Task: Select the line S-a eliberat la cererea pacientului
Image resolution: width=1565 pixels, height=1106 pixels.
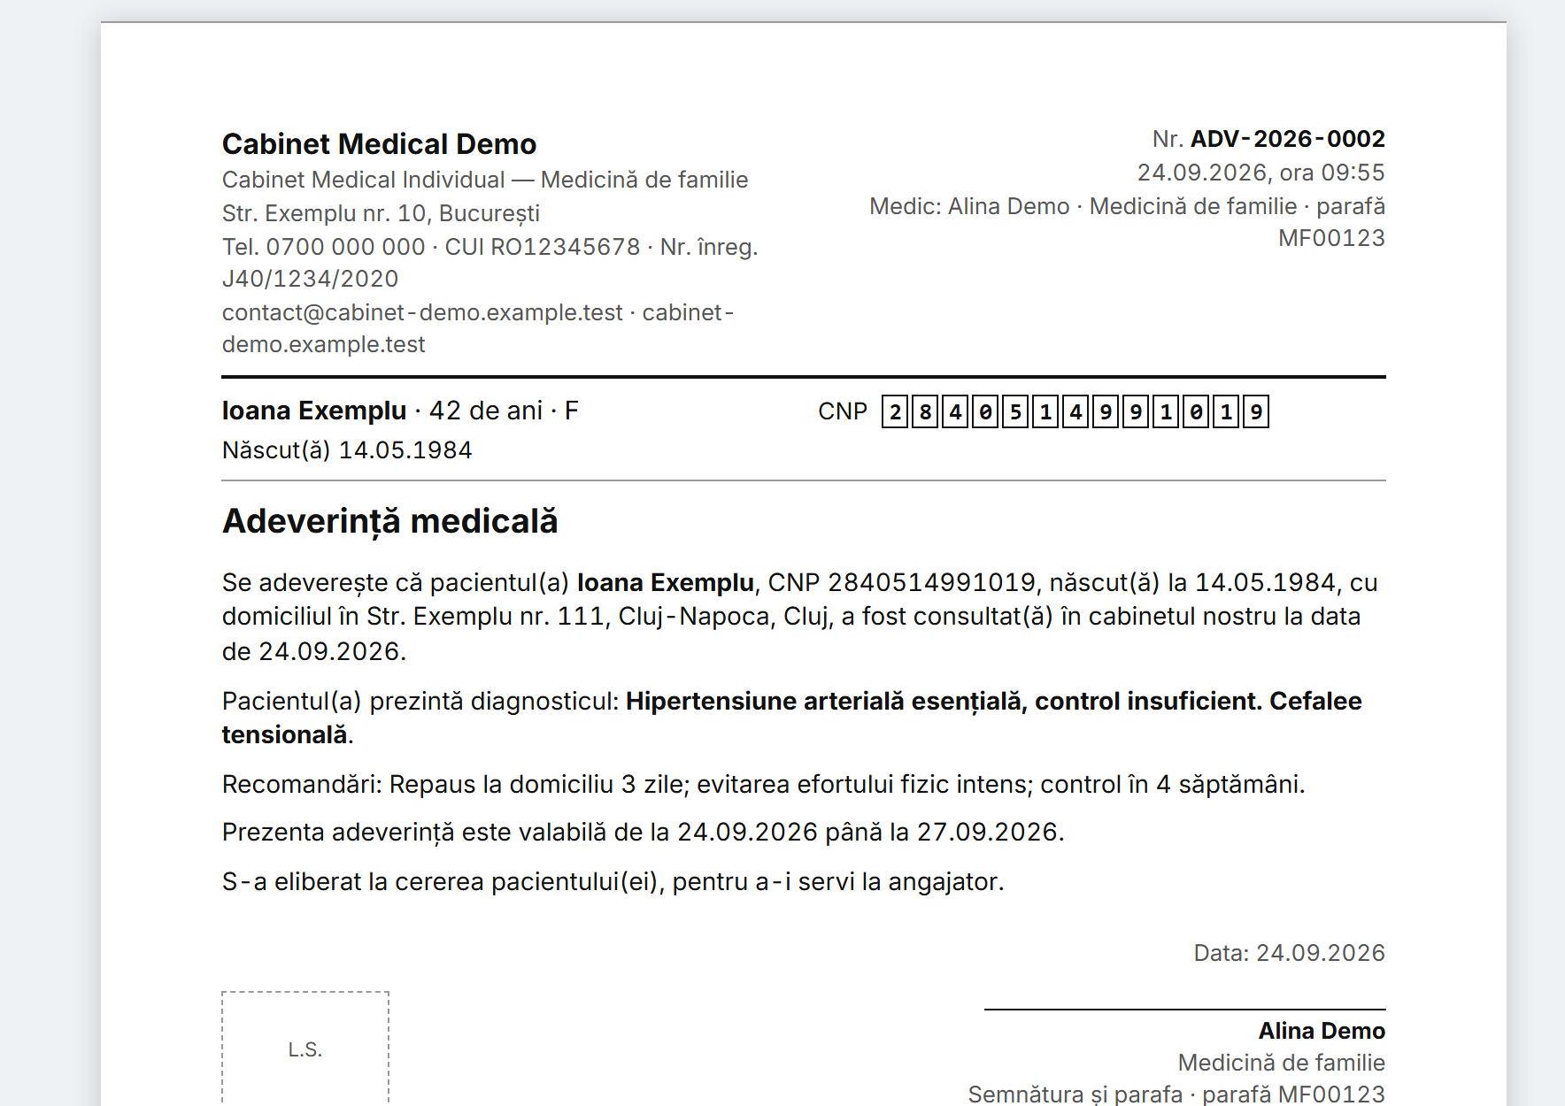Action: 613,882
